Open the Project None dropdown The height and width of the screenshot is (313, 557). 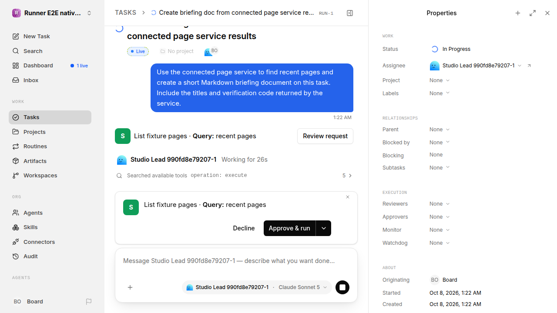click(x=440, y=80)
